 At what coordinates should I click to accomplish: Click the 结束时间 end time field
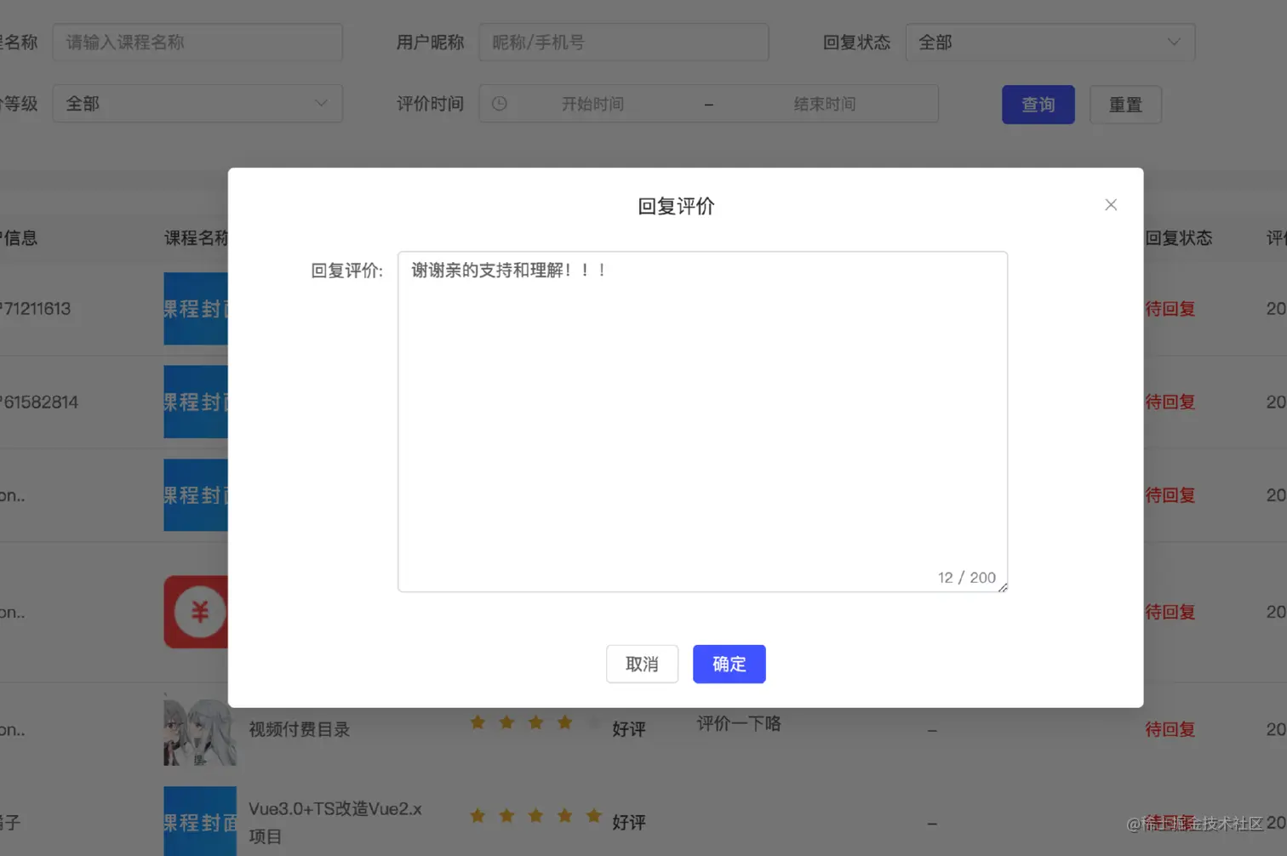[x=825, y=104]
